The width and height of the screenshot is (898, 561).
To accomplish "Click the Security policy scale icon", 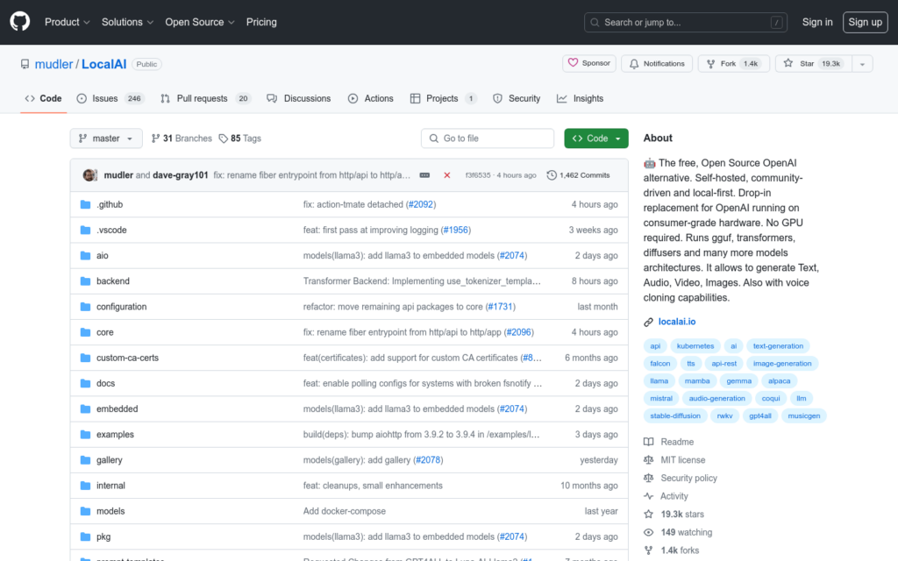I will click(648, 478).
